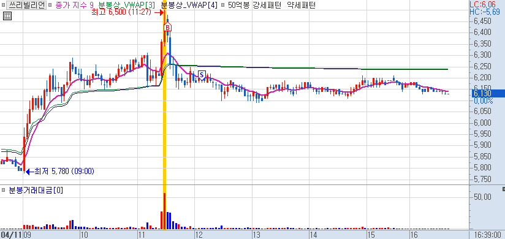Click the 6,400 price axis label

pos(482,32)
